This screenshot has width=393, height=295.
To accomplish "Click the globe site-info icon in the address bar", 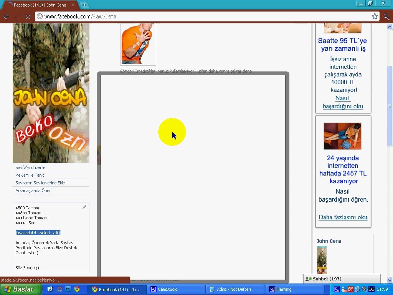I will click(40, 17).
